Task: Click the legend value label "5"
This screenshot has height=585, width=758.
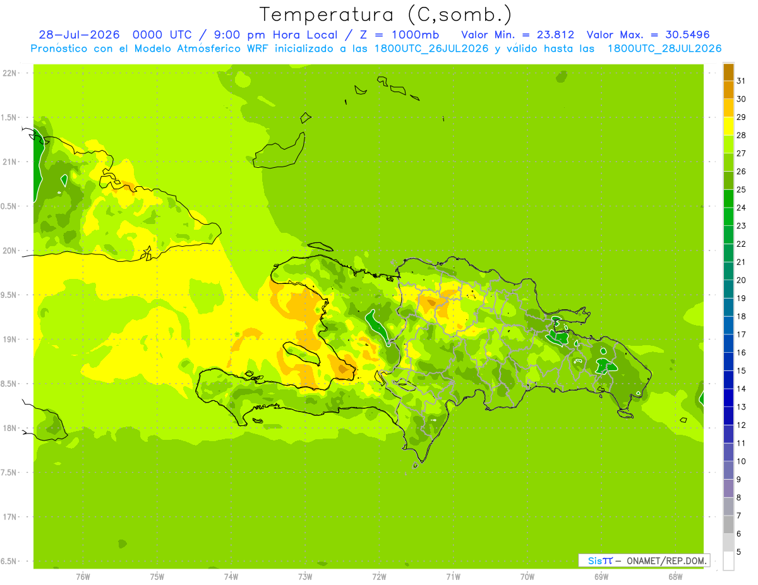Action: [739, 552]
